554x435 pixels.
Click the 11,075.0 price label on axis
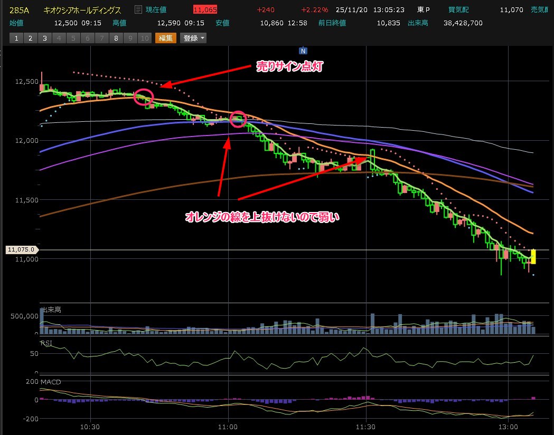coord(22,249)
